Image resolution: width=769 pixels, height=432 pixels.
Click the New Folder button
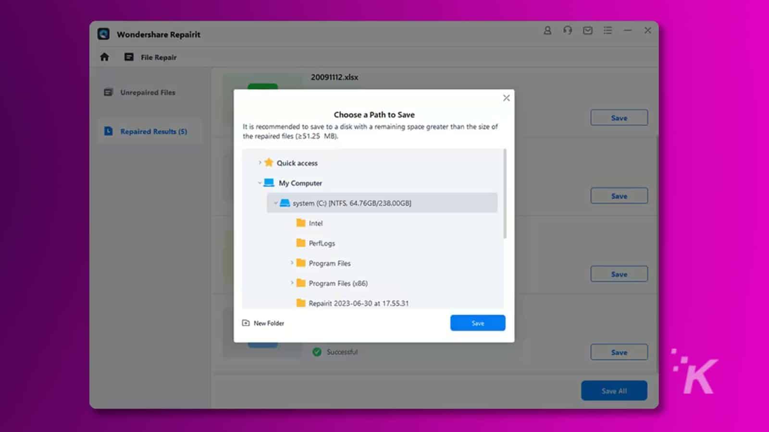click(263, 323)
